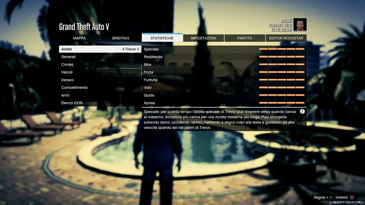
Task: Click the Regola left arrow icon
Action: coord(327,197)
